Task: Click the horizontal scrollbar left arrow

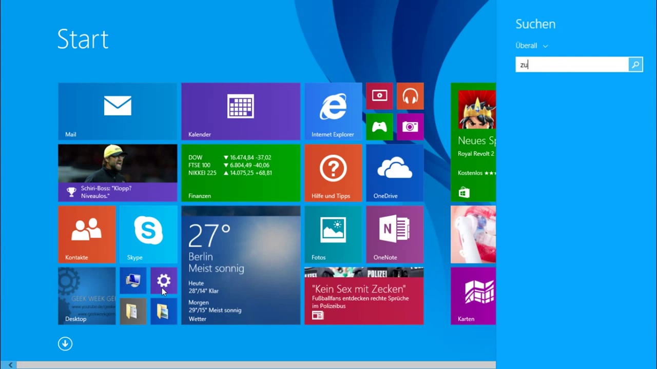Action: point(10,365)
